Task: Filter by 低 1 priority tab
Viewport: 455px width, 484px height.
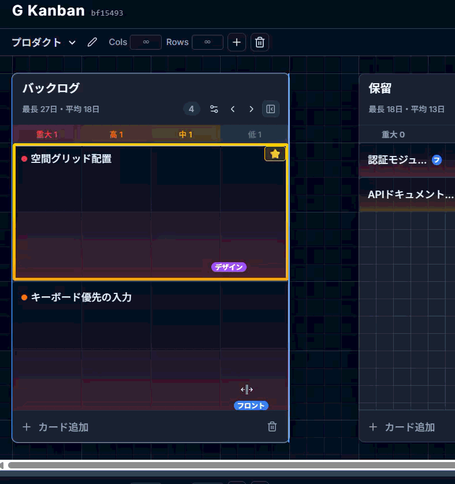Action: [255, 134]
